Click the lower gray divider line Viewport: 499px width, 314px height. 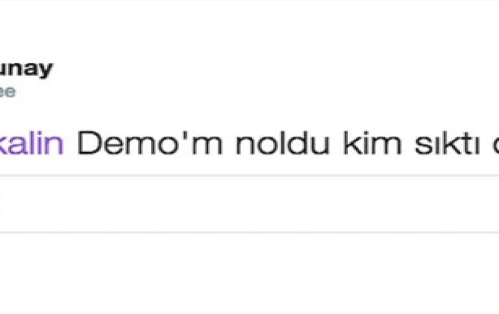click(250, 232)
